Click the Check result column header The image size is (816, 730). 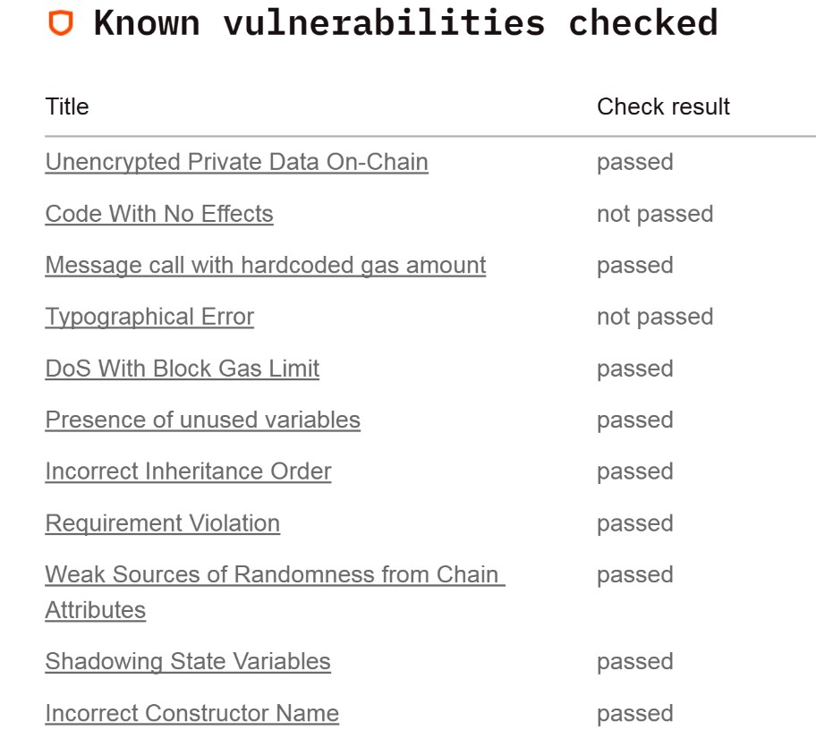click(x=663, y=106)
